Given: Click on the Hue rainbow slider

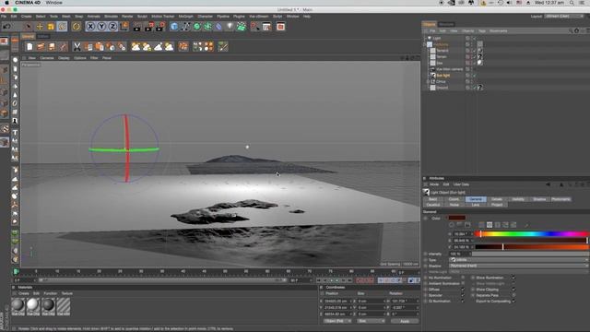Looking at the screenshot, I should tap(531, 234).
